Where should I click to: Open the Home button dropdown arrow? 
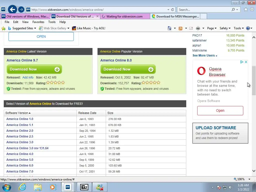[x=175, y=28]
